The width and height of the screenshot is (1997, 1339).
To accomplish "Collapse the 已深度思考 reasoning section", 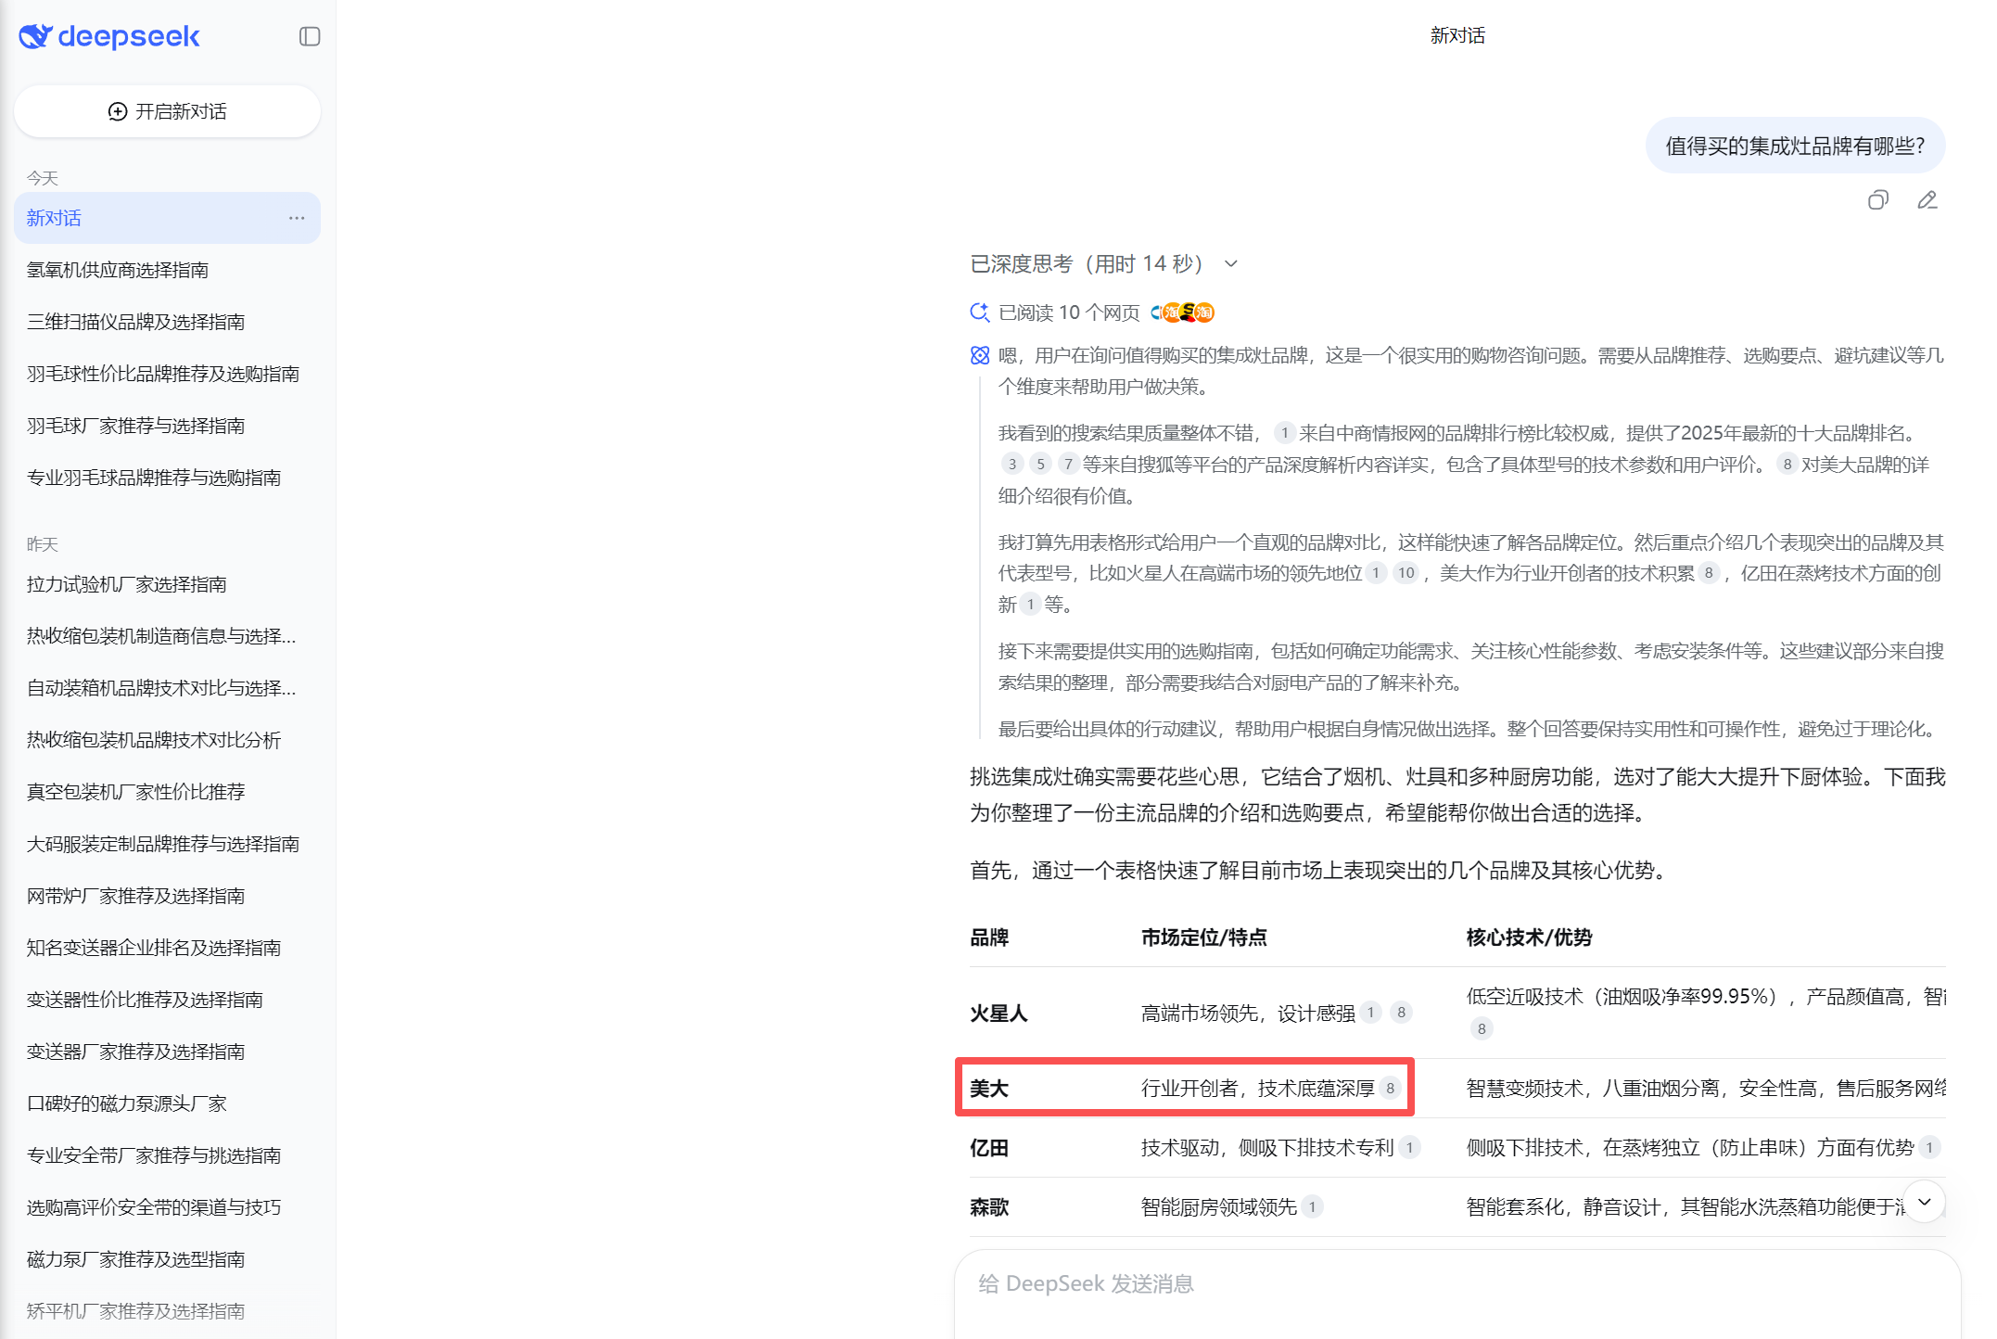I will pos(1231,264).
